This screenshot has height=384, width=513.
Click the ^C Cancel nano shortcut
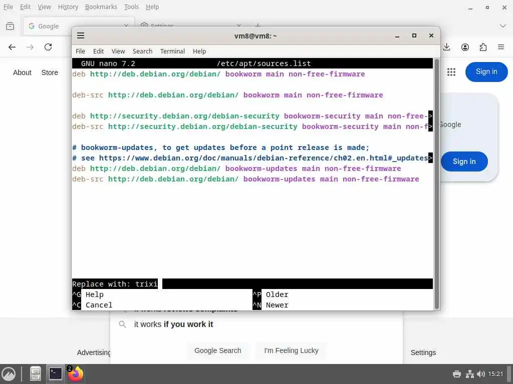point(92,305)
